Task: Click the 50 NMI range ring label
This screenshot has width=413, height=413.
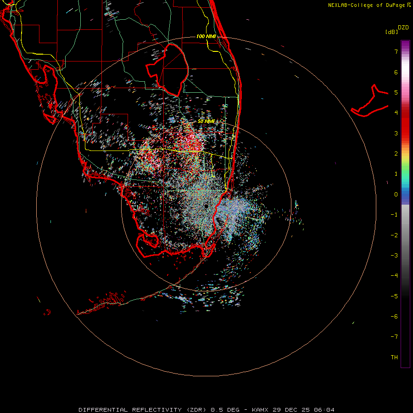Action: tap(206, 121)
